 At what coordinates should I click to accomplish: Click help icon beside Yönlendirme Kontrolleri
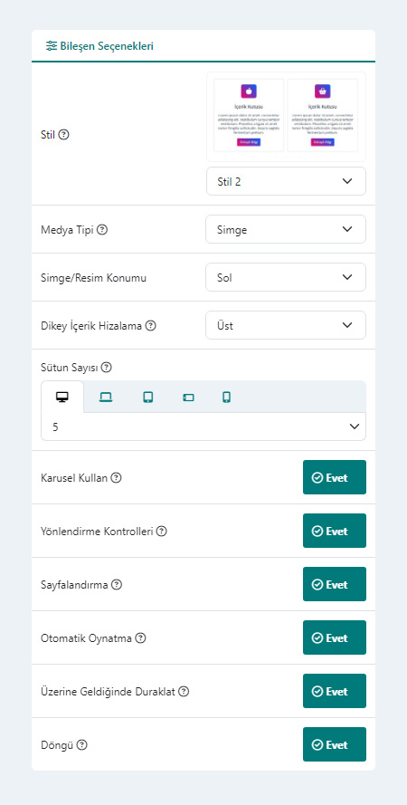[x=162, y=532]
